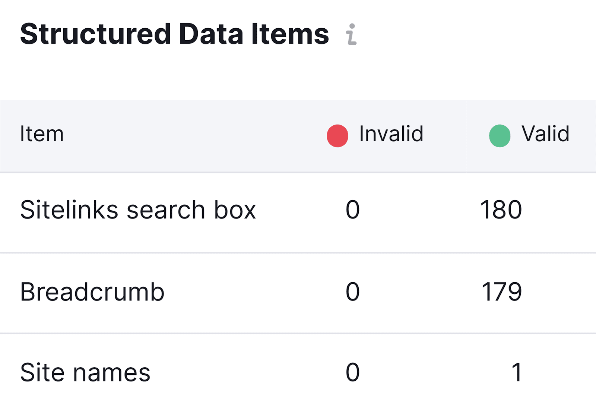This screenshot has width=596, height=409.
Task: Open the 180 valid Sitelinks items
Action: pos(501,210)
